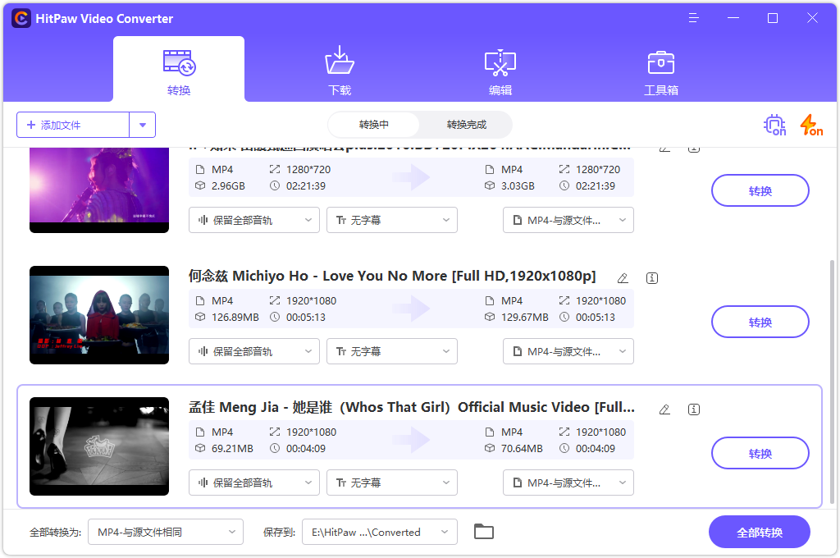Image resolution: width=840 pixels, height=558 pixels.
Task: Click the purple concert video thumbnail
Action: [x=99, y=190]
